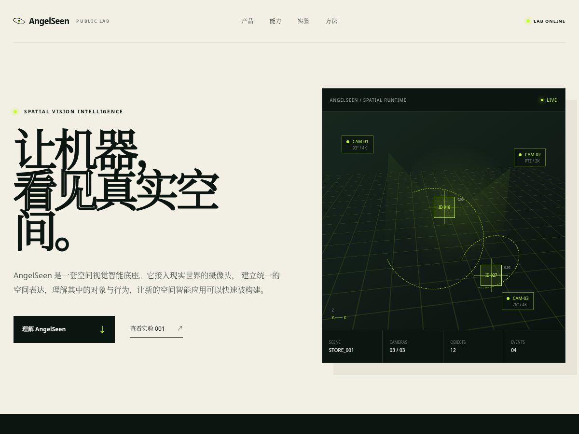This screenshot has height=434, width=579.
Task: Click the 76° / 4K text under CAM-03
Action: pyautogui.click(x=520, y=305)
